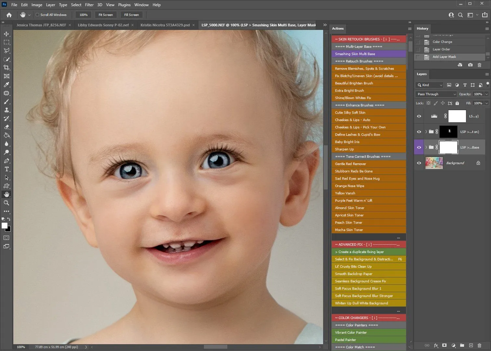Viewport: 491px width, 351px height.
Task: Hide the LSP black-mask group layer
Action: 419,132
